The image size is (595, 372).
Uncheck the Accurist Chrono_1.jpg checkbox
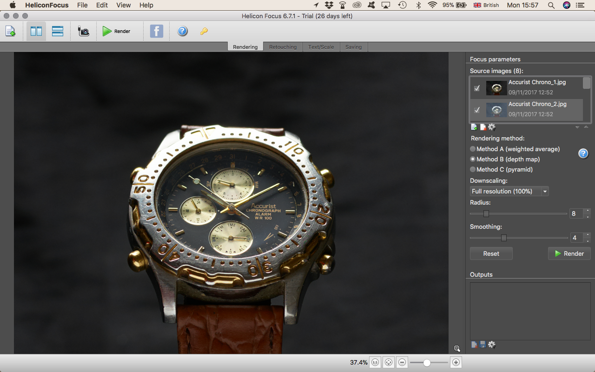tap(477, 88)
